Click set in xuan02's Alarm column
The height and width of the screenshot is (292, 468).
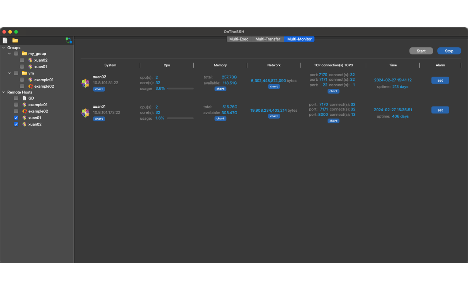tap(440, 80)
